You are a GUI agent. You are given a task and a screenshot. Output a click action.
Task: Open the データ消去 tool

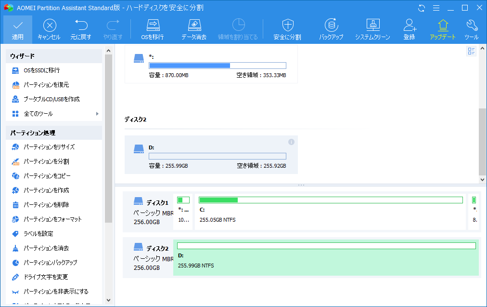pyautogui.click(x=194, y=29)
